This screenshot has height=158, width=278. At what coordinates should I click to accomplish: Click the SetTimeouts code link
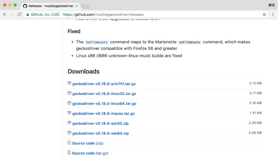point(97,42)
